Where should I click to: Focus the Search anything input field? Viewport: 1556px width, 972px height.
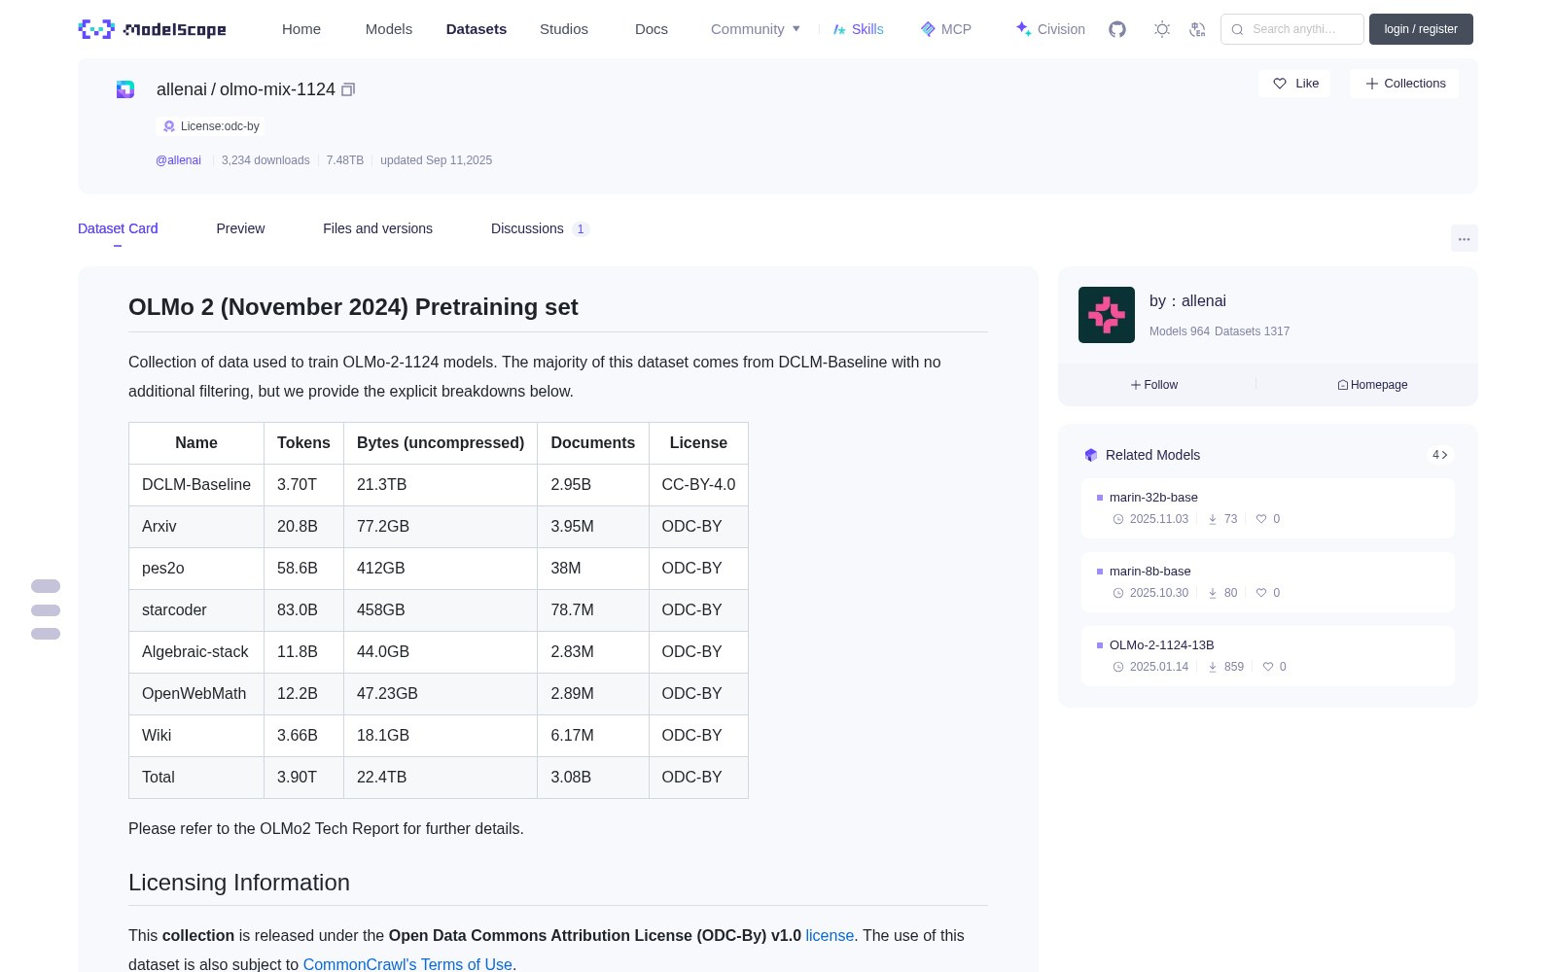pos(1292,29)
